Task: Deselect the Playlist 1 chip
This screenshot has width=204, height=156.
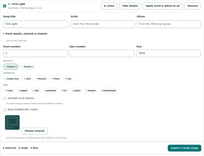Action: pos(11,67)
